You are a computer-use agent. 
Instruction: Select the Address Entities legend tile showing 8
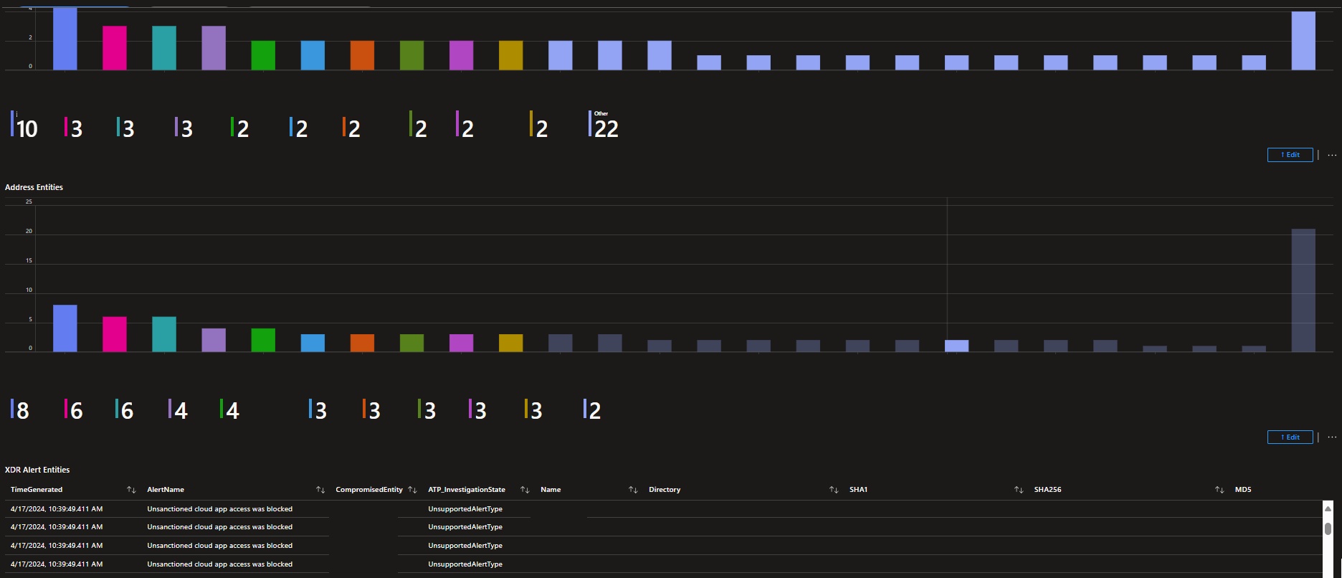(x=20, y=409)
